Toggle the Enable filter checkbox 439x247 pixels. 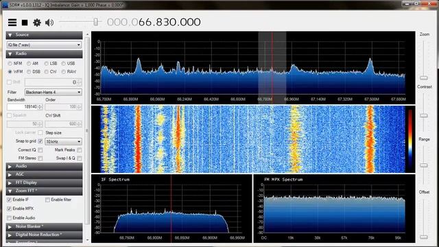(47, 200)
